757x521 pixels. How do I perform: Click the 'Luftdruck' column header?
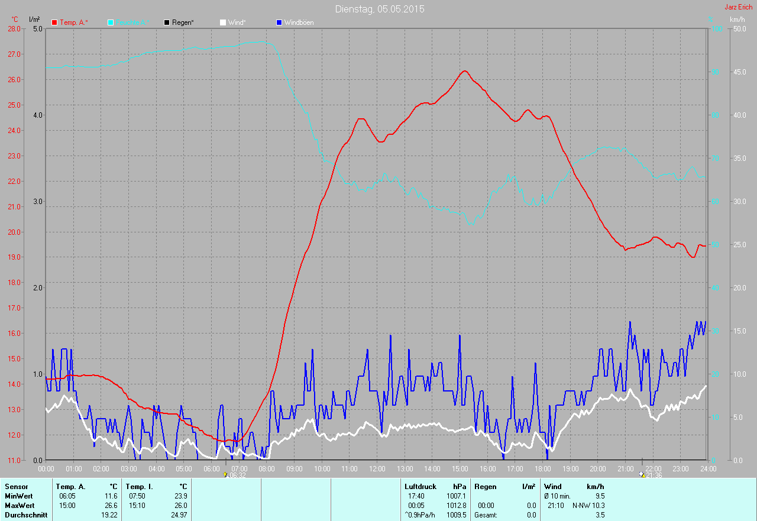tap(420, 487)
